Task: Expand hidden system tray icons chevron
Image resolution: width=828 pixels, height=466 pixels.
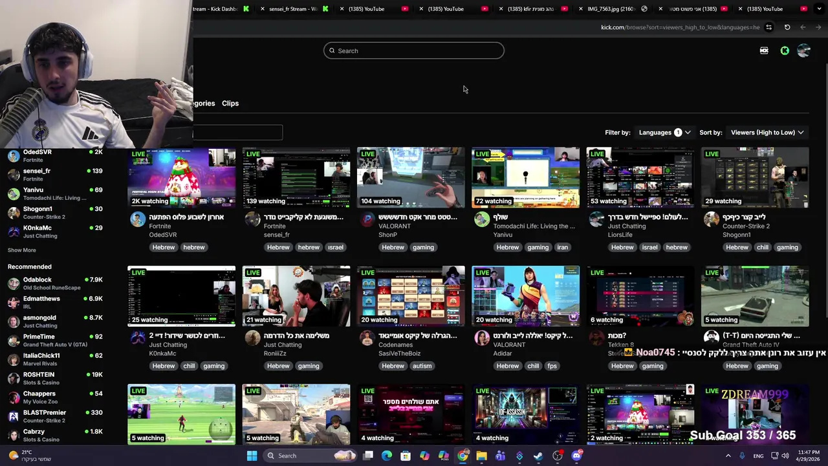Action: coord(728,456)
